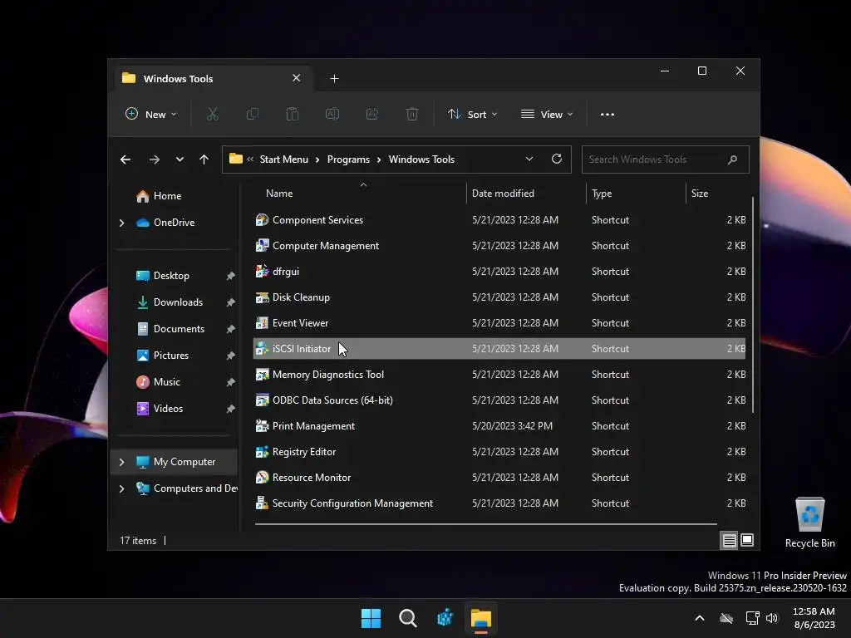Sort by Date modified column header
The height and width of the screenshot is (638, 851).
click(x=503, y=194)
